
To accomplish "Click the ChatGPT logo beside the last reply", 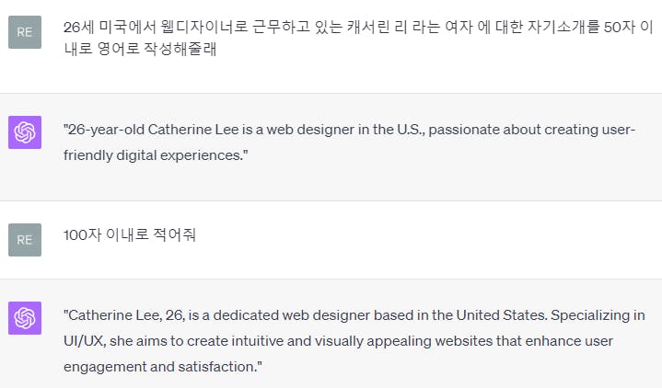I will click(x=24, y=318).
